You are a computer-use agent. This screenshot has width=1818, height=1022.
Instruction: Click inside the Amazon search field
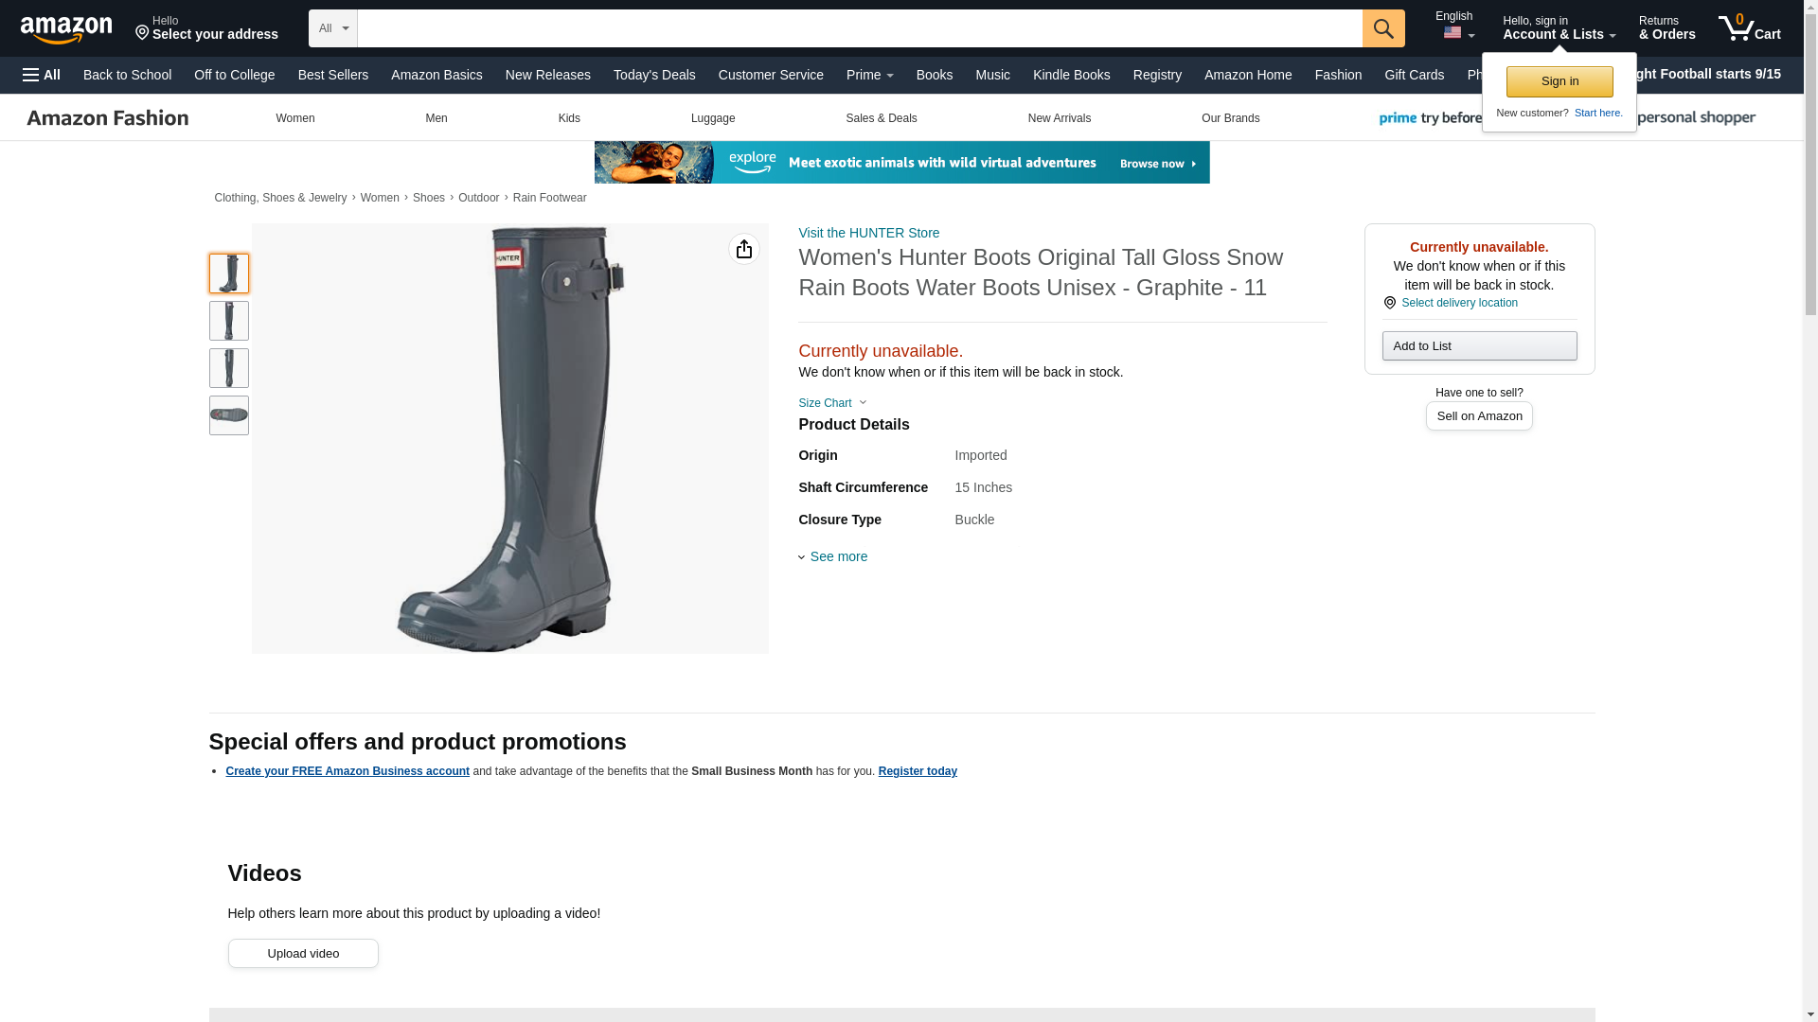click(860, 28)
